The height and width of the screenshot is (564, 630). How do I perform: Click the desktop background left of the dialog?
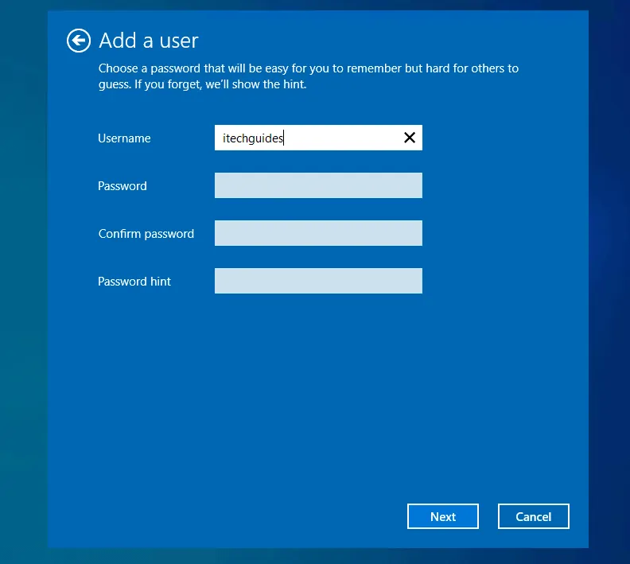pyautogui.click(x=23, y=278)
